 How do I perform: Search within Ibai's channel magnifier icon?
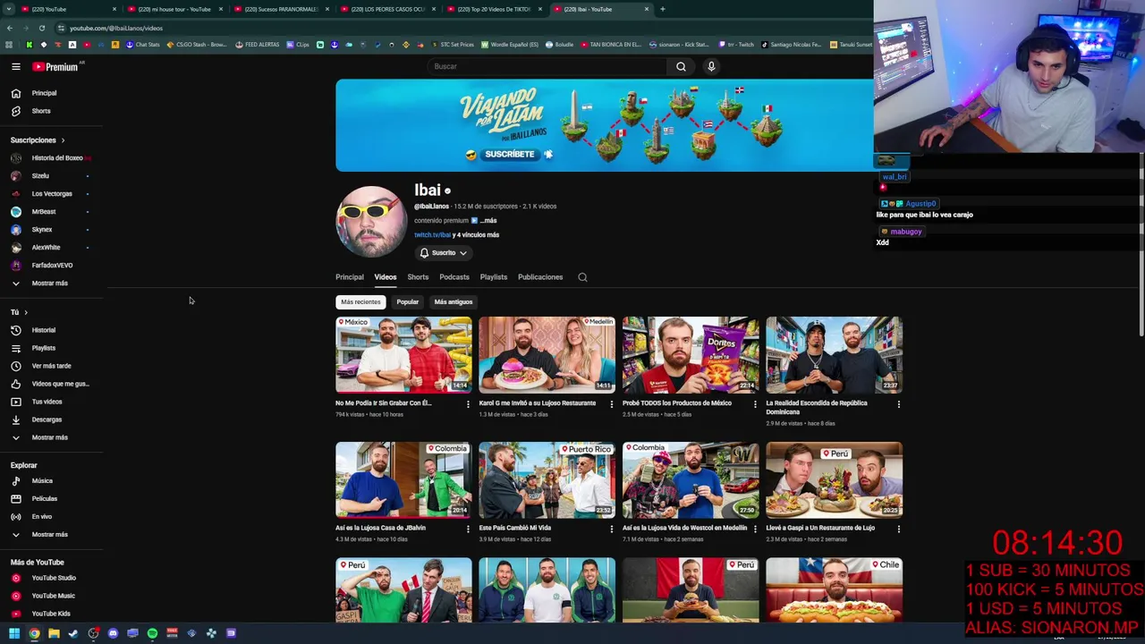point(582,277)
